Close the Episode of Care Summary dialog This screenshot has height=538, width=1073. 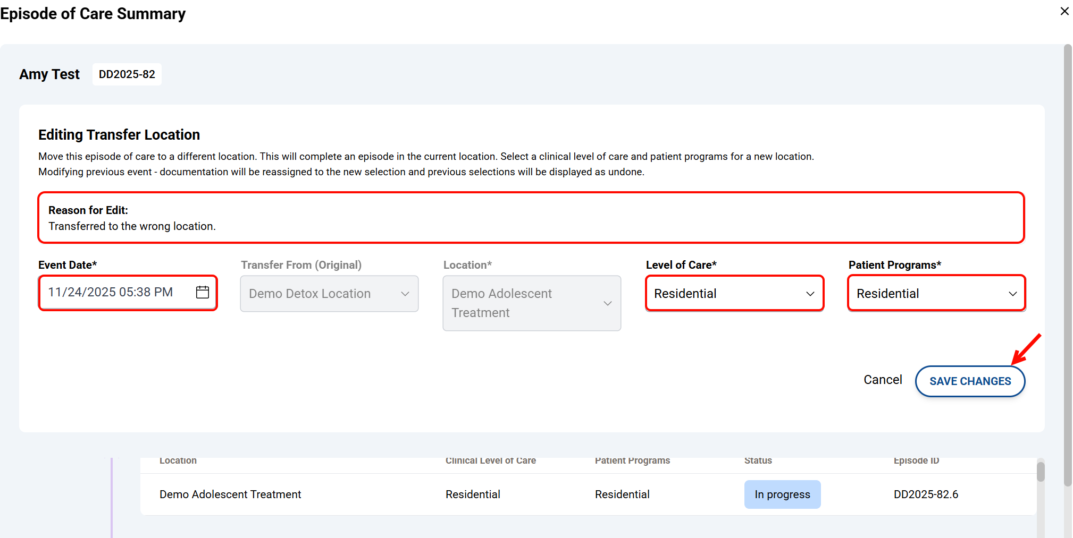[x=1064, y=11]
